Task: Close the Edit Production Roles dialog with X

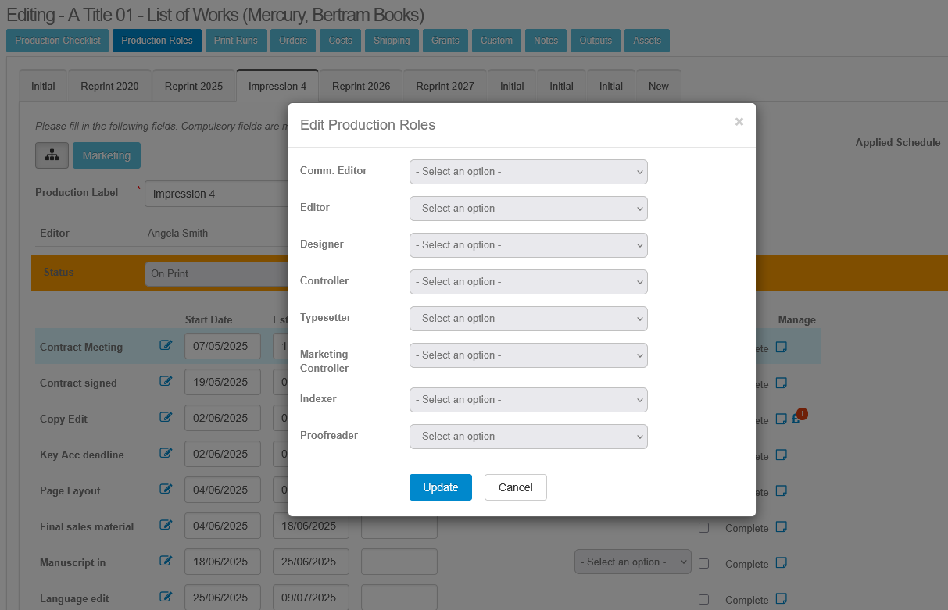Action: (739, 122)
